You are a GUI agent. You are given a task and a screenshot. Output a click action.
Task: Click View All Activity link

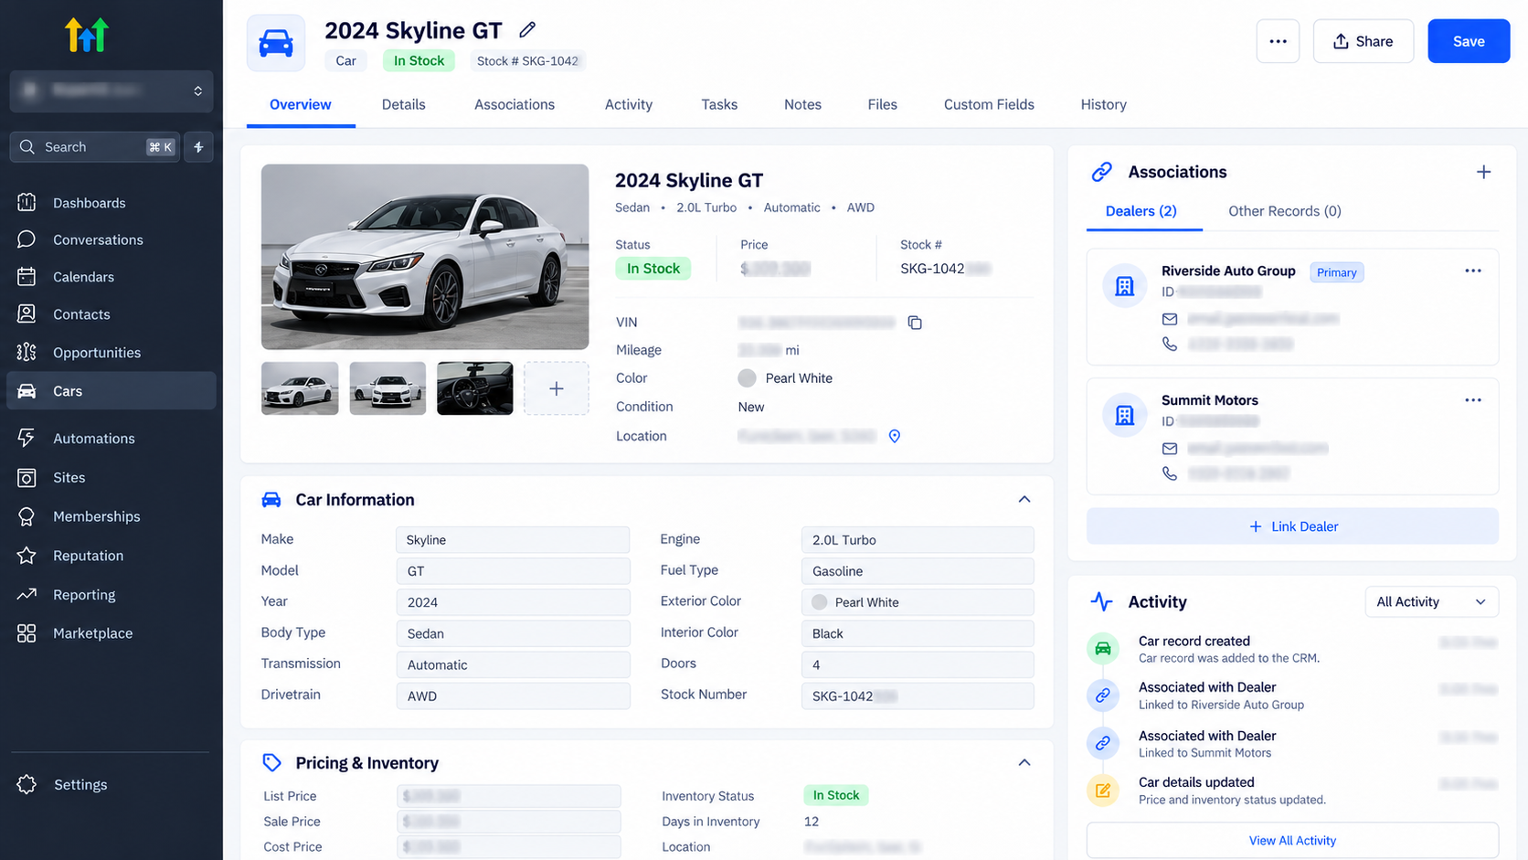1292,841
